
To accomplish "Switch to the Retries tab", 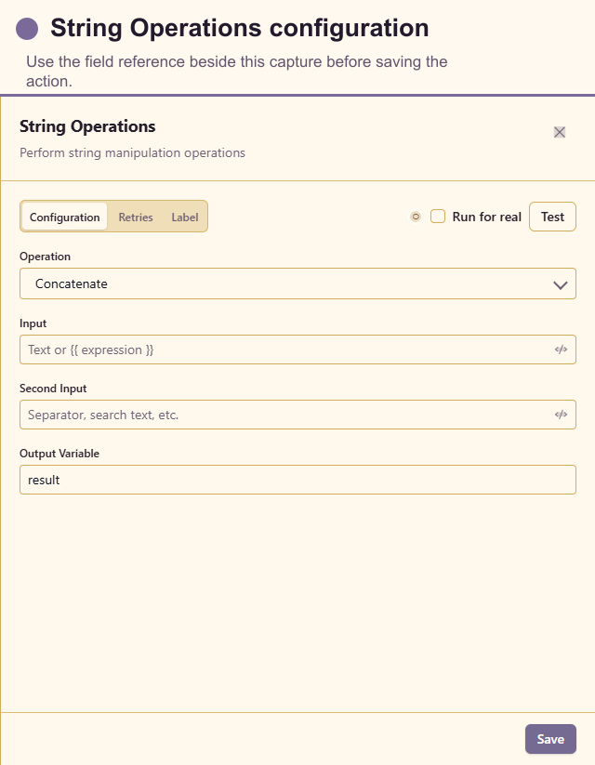I will (136, 217).
